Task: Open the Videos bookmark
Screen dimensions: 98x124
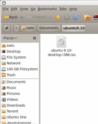Action: coord(20,99)
